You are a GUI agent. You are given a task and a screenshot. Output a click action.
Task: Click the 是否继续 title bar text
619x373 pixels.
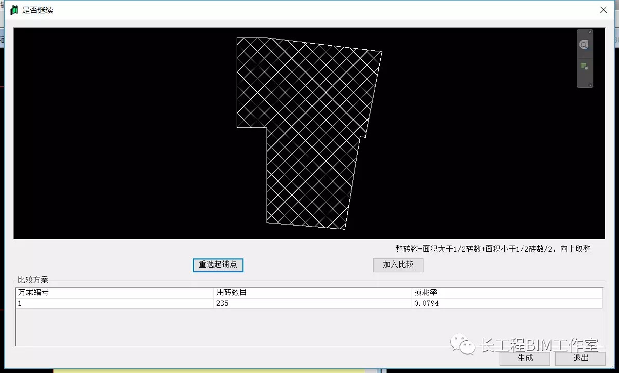coord(38,10)
